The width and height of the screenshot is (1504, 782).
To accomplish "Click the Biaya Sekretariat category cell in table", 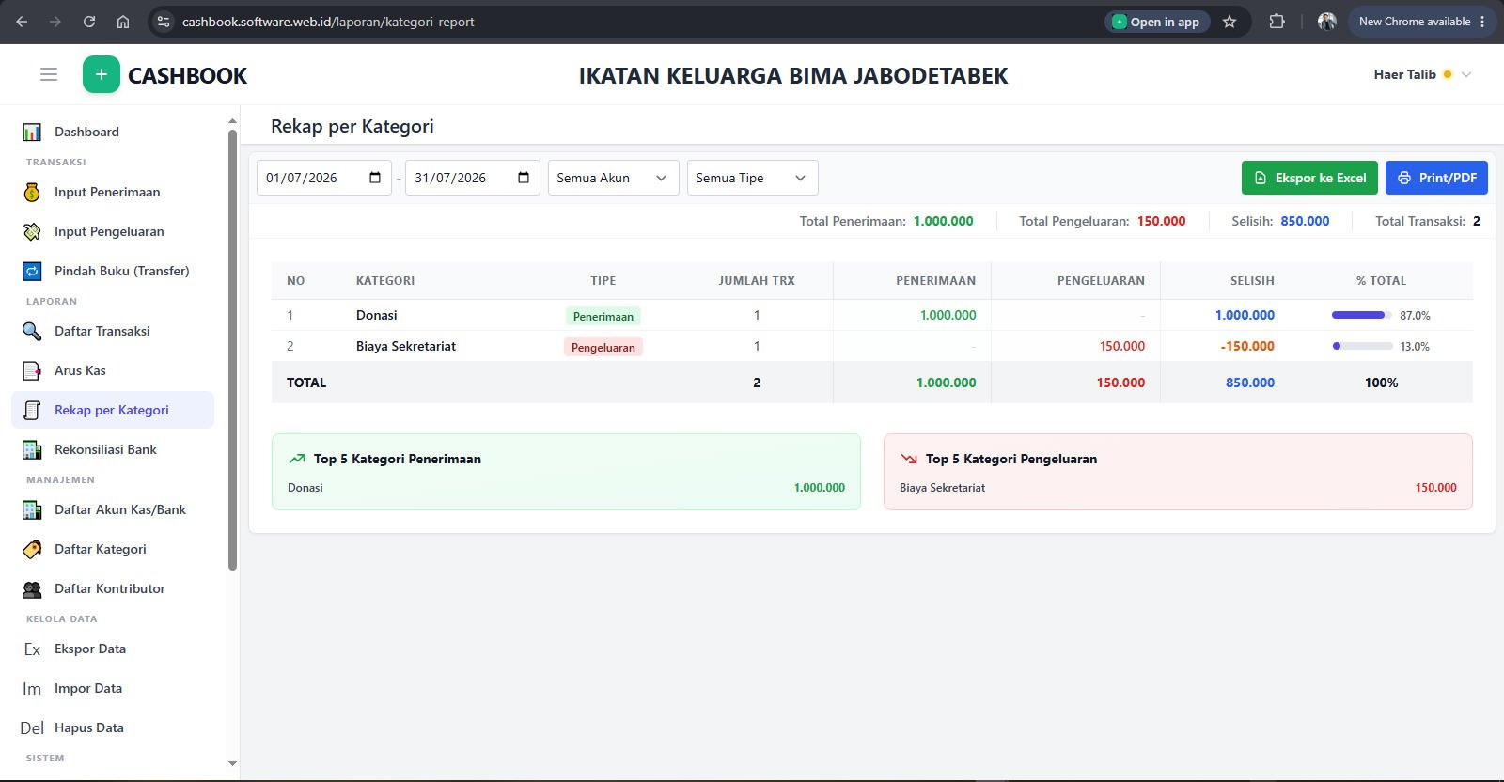I will click(x=406, y=347).
